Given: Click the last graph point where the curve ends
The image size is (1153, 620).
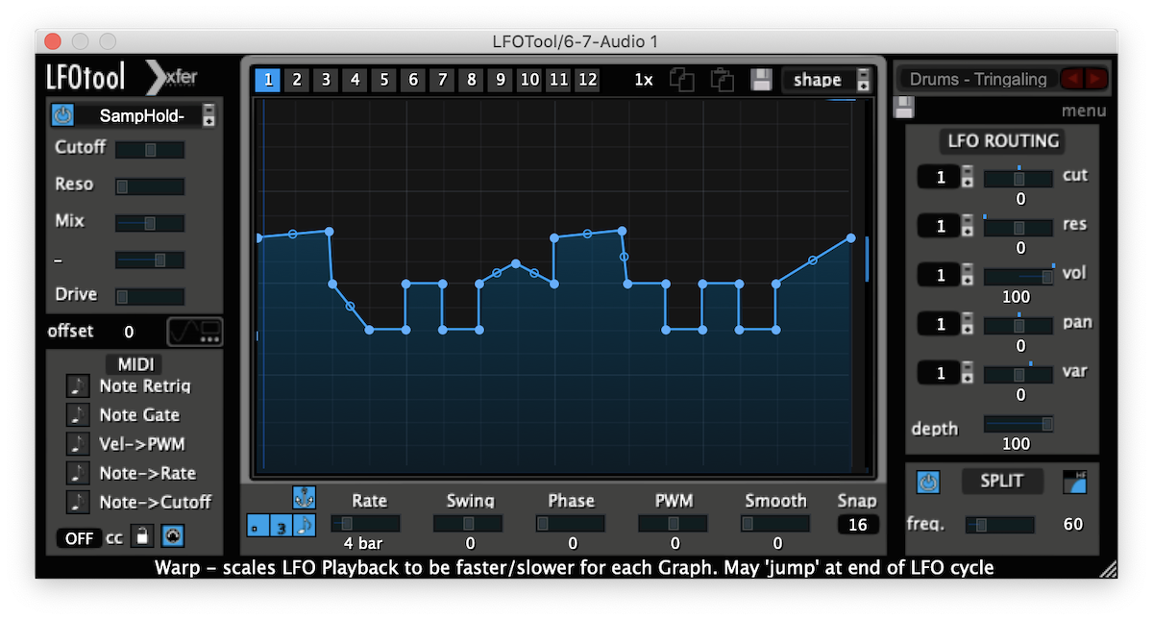Looking at the screenshot, I should [851, 237].
